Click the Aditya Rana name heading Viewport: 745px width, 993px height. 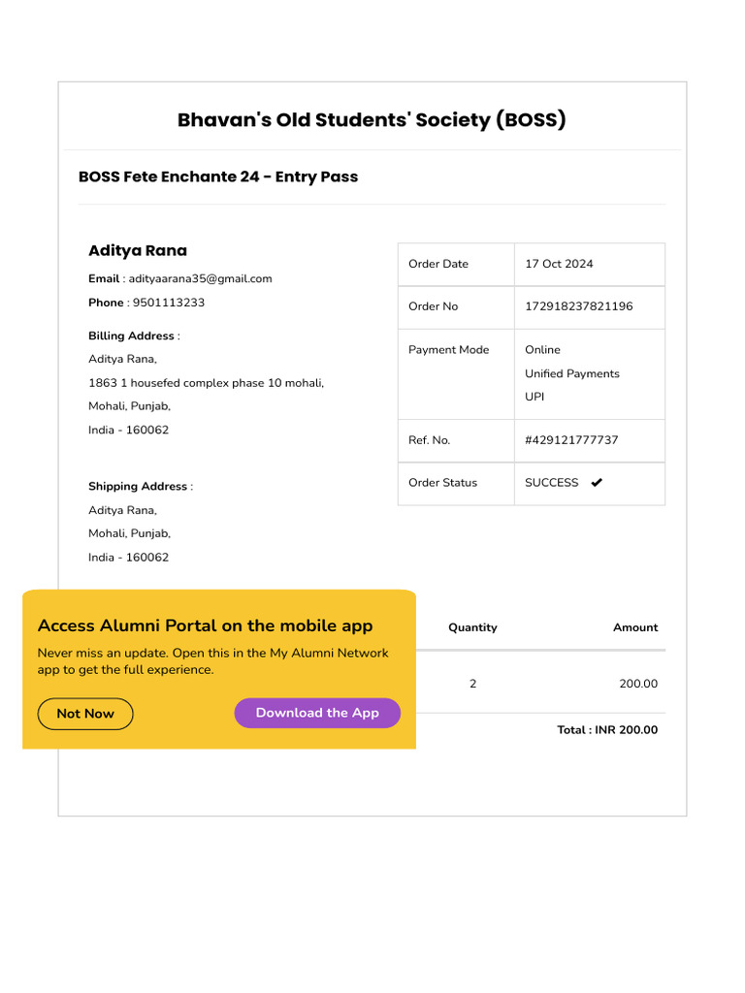coord(138,250)
